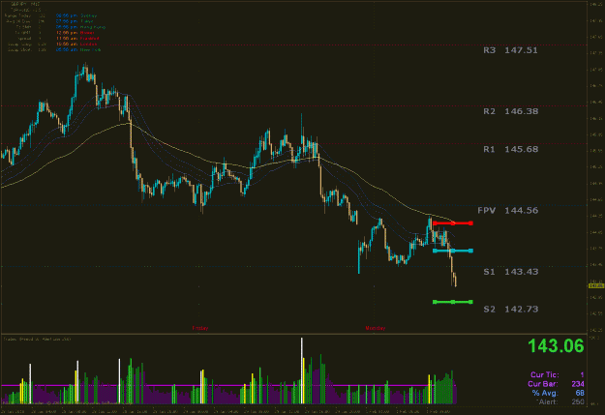The width and height of the screenshot is (605, 415).
Task: Click the Frankfurt session time entry
Action: (77, 39)
